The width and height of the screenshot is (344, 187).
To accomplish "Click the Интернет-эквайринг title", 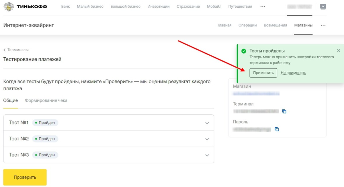I will pyautogui.click(x=28, y=25).
